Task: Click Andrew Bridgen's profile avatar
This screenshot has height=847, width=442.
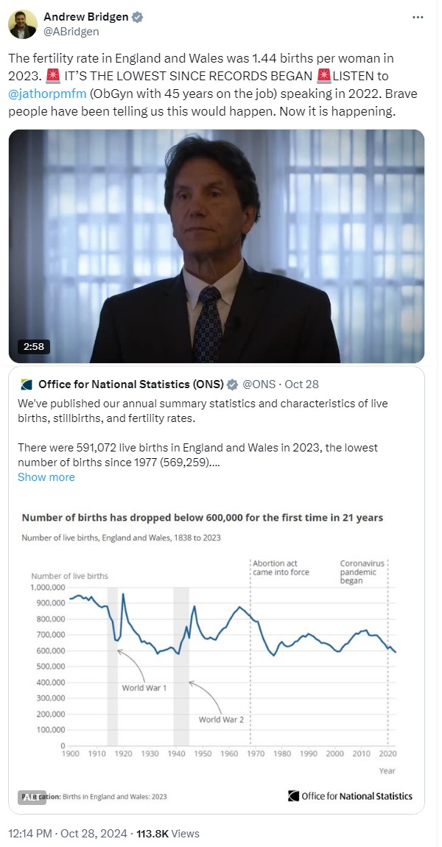Action: (x=23, y=24)
